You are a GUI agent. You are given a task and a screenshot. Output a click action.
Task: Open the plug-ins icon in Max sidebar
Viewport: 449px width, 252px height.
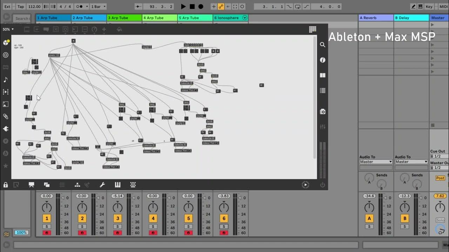tap(6, 129)
